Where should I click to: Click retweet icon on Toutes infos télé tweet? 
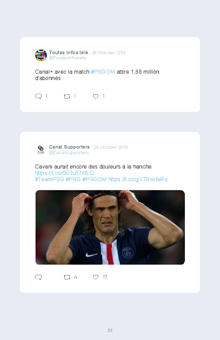click(x=67, y=96)
